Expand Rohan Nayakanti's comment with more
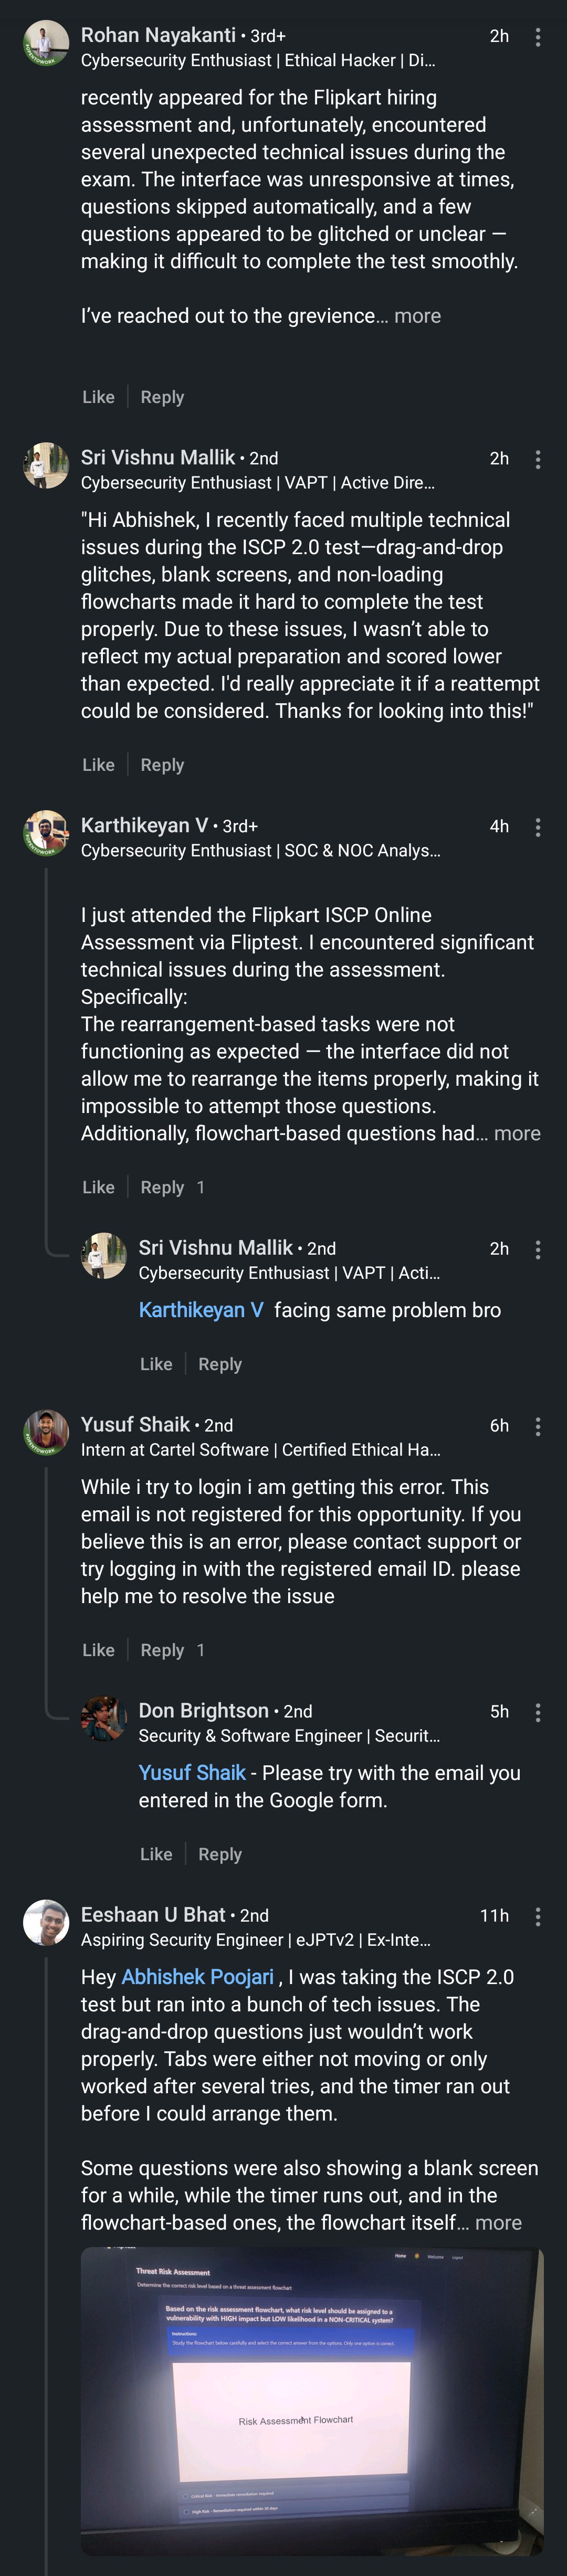The height and width of the screenshot is (2576, 567). (417, 316)
